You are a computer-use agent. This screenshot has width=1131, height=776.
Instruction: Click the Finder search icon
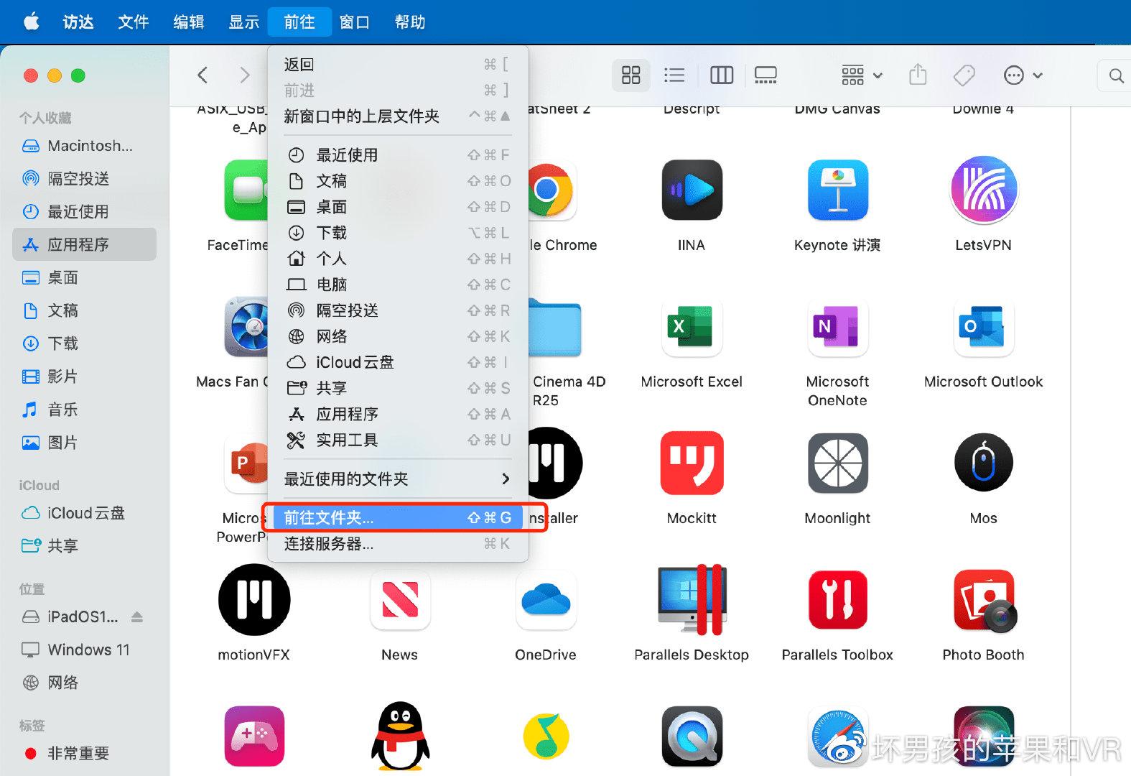(1117, 75)
